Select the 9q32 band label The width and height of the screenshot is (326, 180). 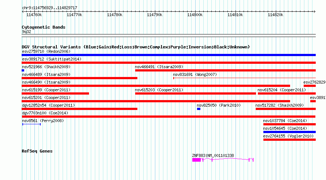point(26,32)
